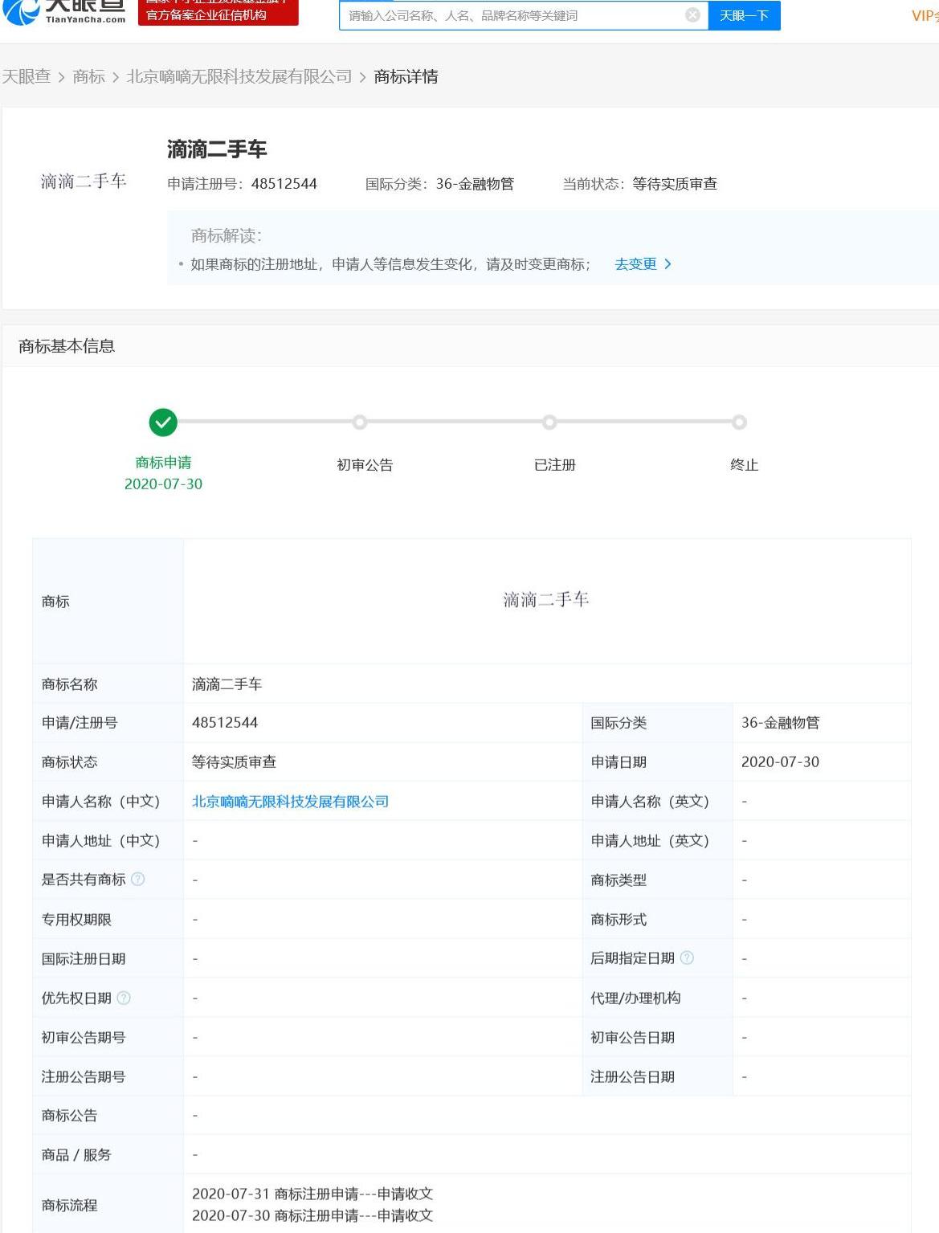Open applicant link 北京嘀嘀无限科技发展有限公司 in table
Viewport: 939px width, 1233px height.
tap(290, 802)
